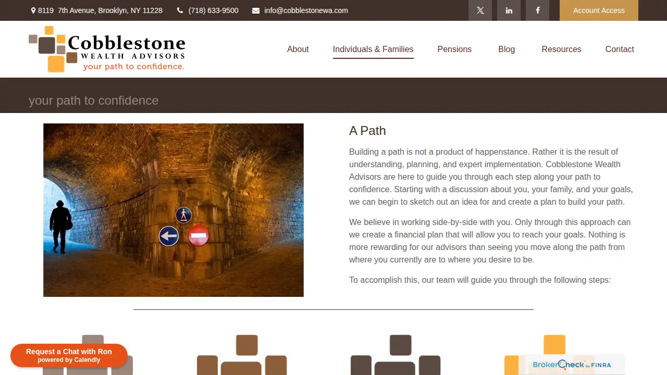This screenshot has width=667, height=375.
Task: Click the Account Access button
Action: coord(599,10)
